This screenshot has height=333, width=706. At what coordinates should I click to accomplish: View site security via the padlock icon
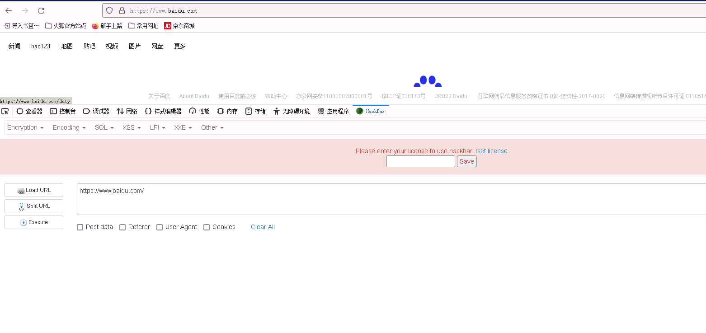click(x=122, y=10)
